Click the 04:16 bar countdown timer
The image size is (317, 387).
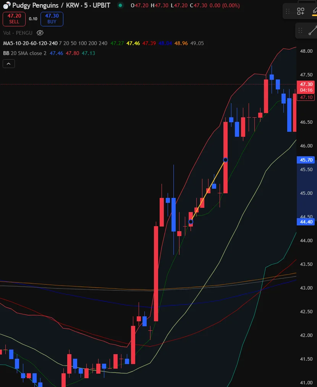306,90
